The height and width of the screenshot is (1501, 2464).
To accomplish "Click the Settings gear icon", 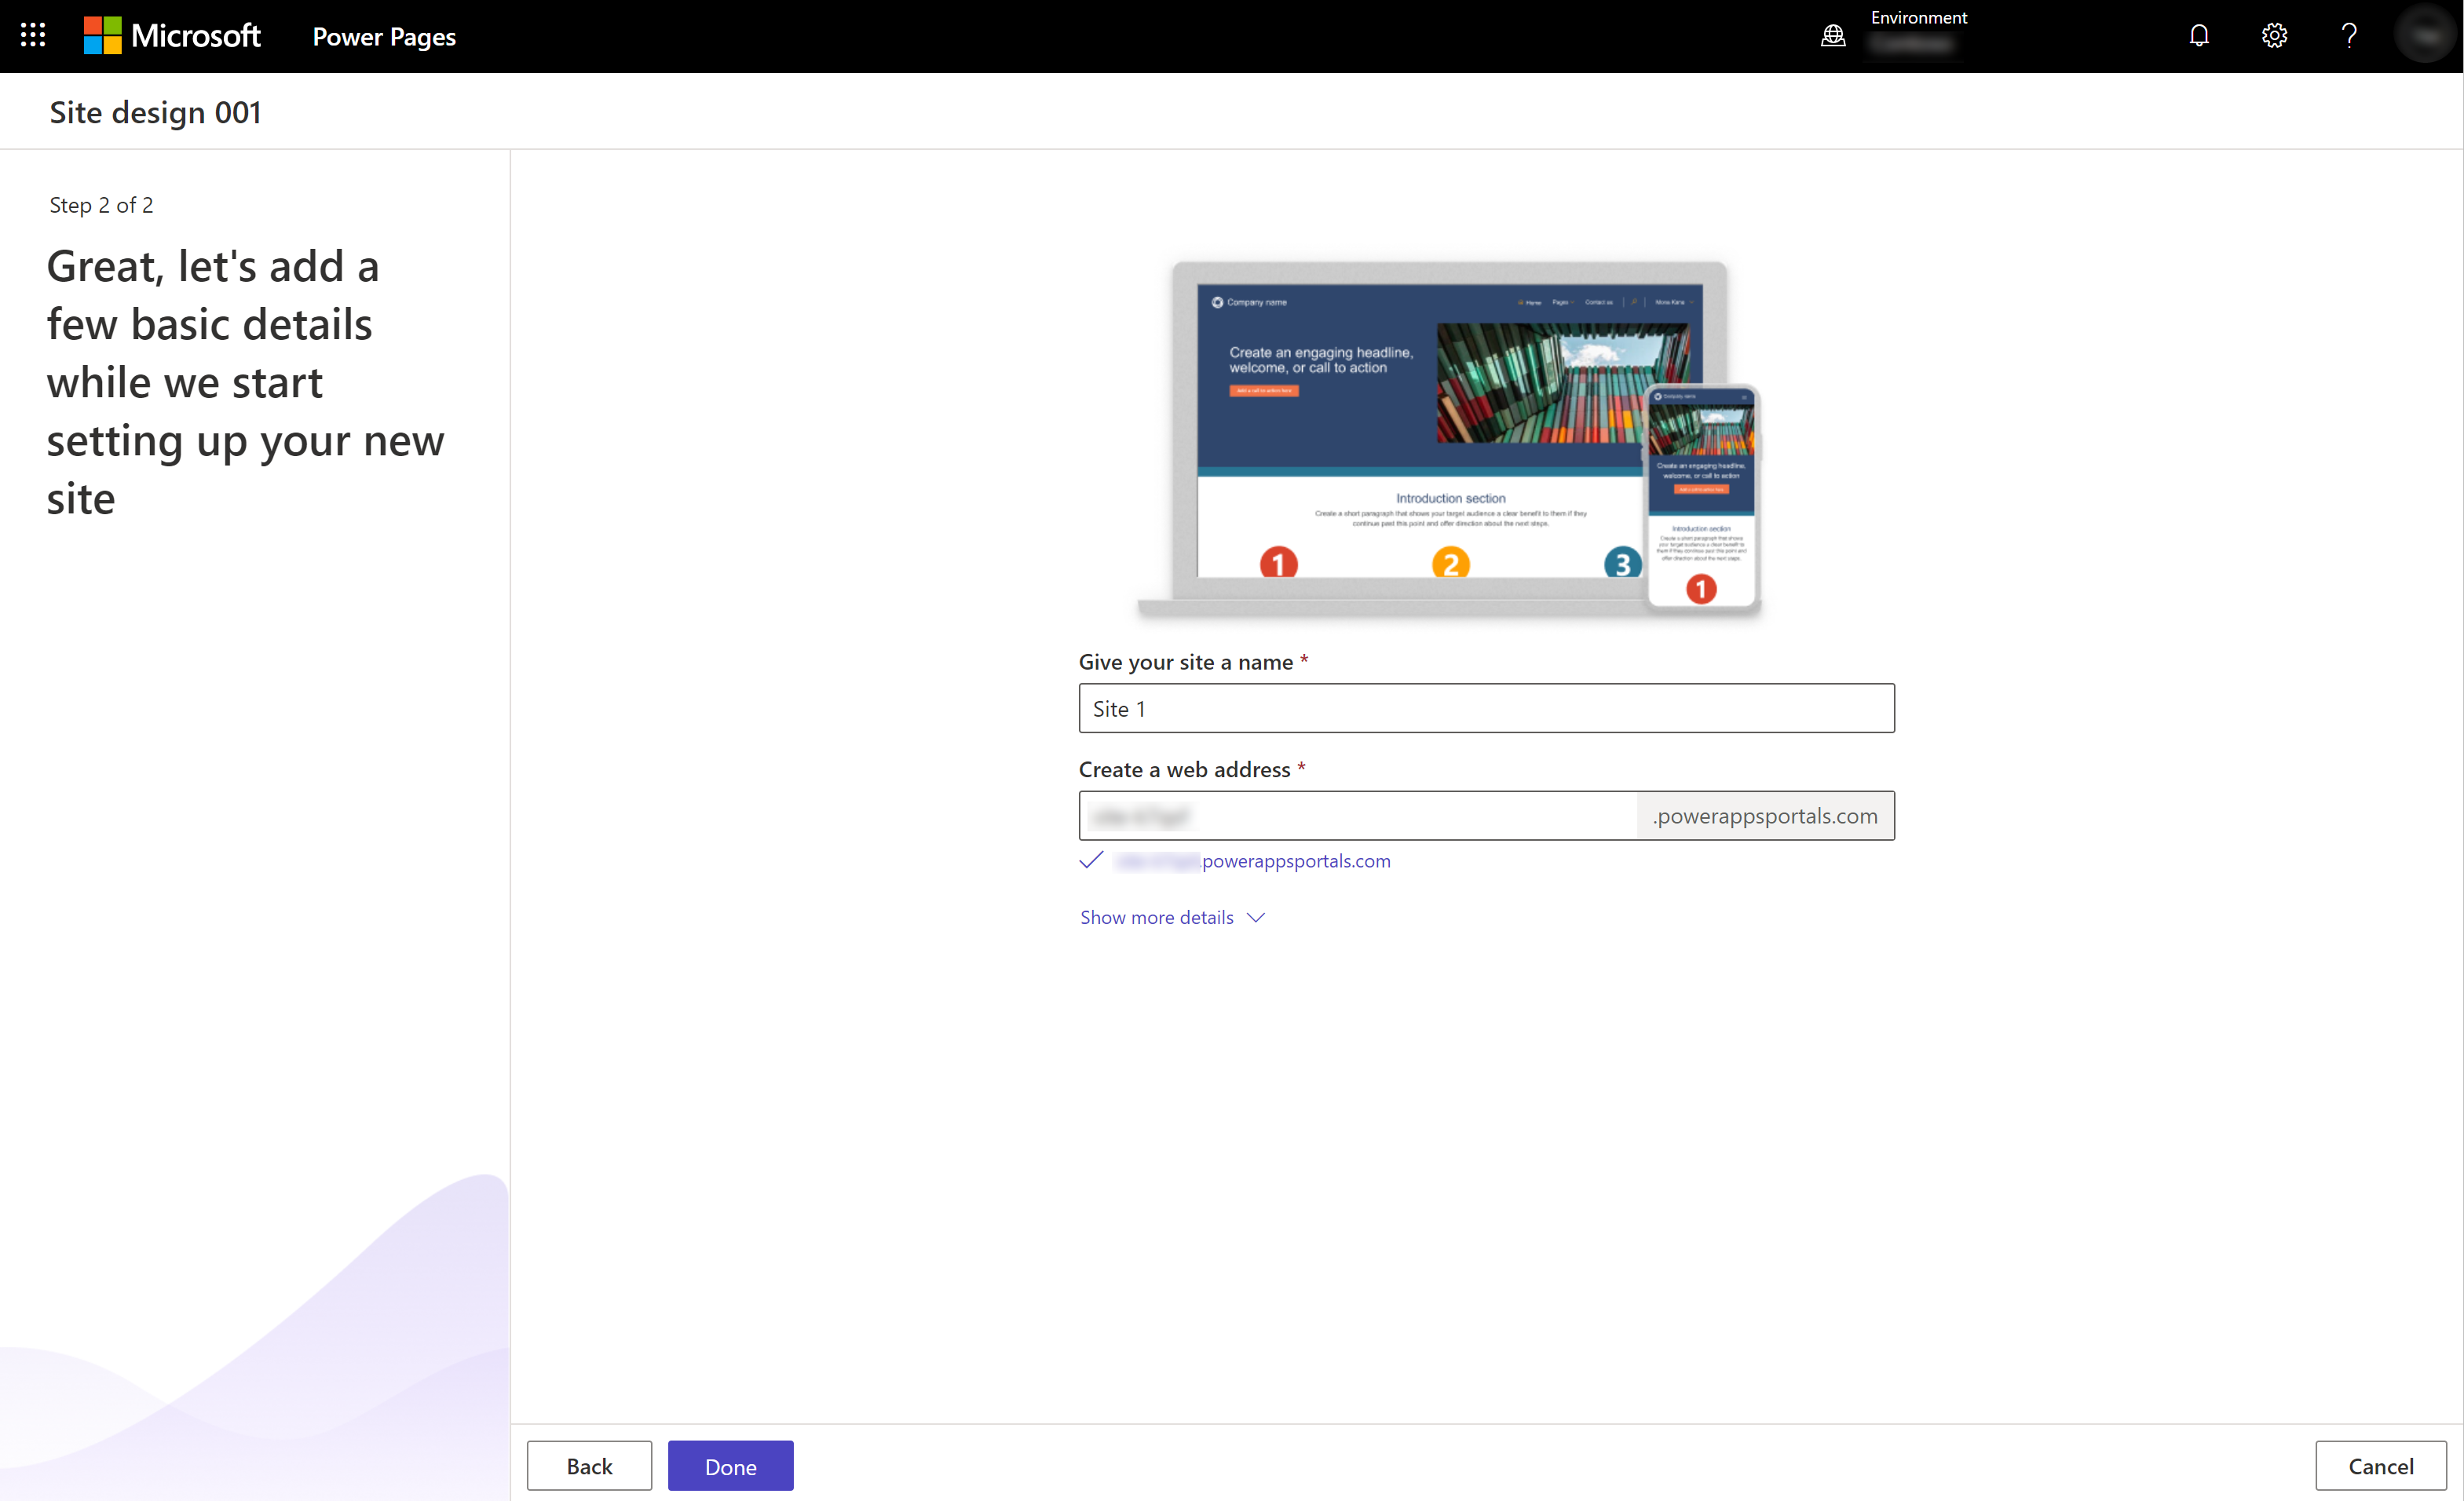I will pyautogui.click(x=2276, y=35).
